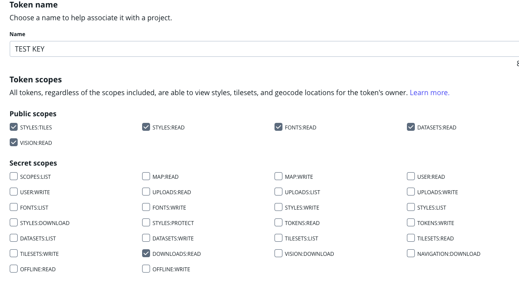Enable the OFFLINE:WRITE scope
Image resolution: width=519 pixels, height=288 pixels.
(x=146, y=269)
